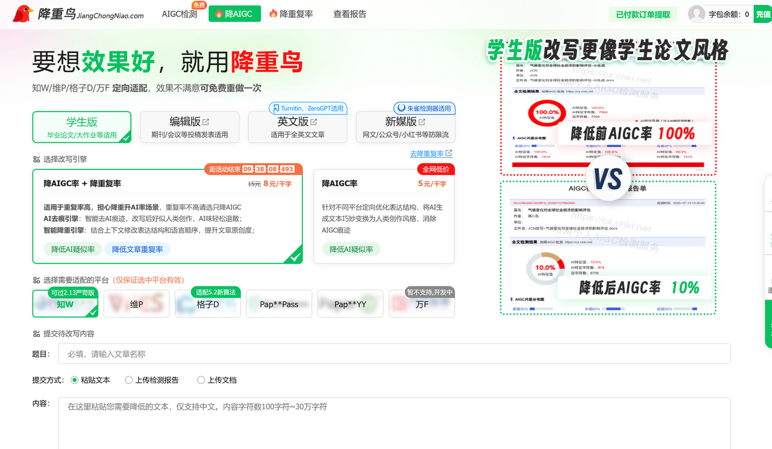Click external-link icon next to 英文版
This screenshot has height=449, width=772.
click(x=314, y=122)
